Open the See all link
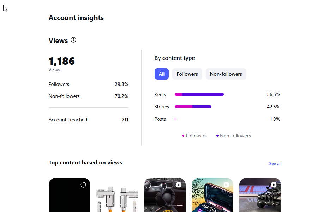 pyautogui.click(x=275, y=164)
